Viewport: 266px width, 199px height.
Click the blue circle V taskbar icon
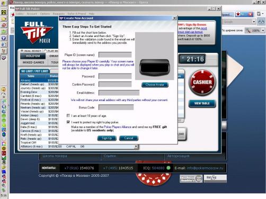[4, 38]
